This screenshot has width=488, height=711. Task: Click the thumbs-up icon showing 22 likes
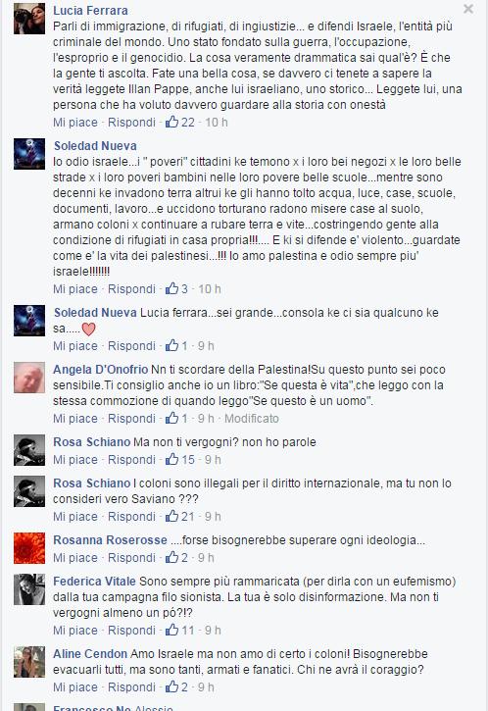click(171, 122)
